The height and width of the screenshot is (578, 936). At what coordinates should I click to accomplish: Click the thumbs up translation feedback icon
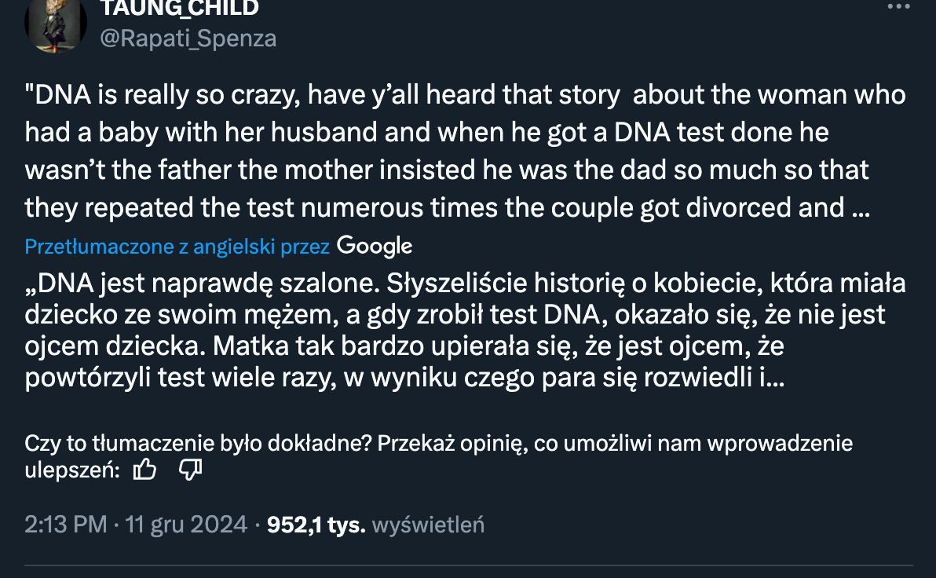(145, 470)
